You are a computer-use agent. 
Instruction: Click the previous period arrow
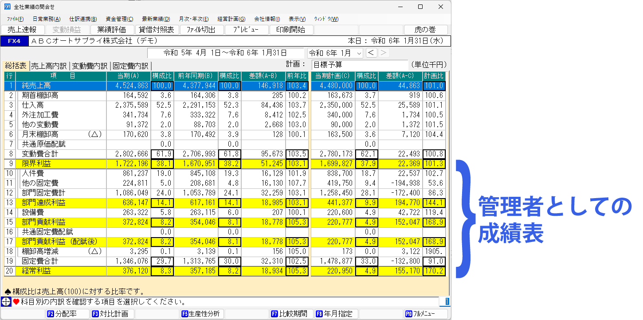pos(372,52)
